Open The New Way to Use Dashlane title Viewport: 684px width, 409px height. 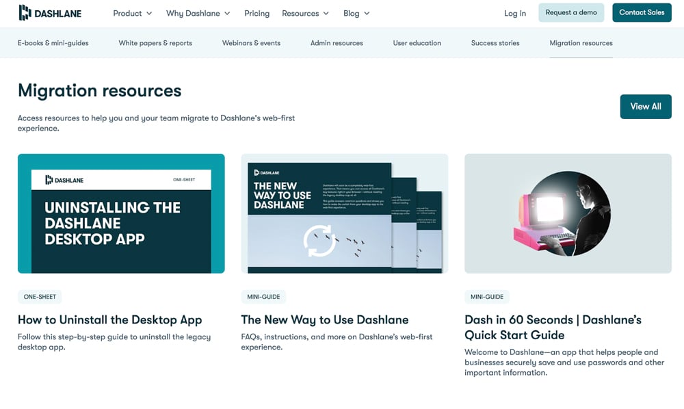point(325,319)
